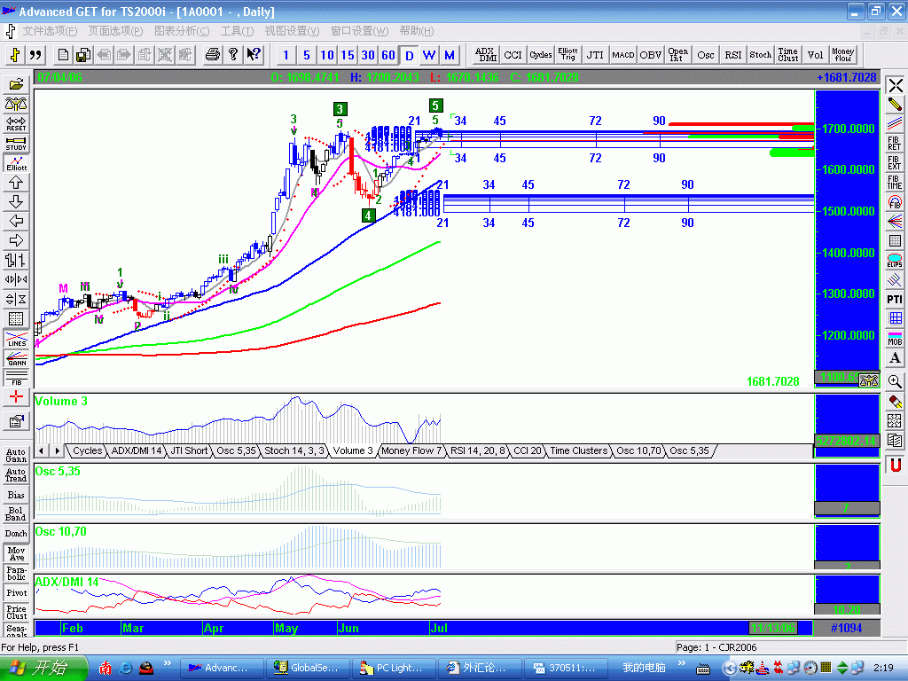Click the Elliott wave icon in left sidebar

click(16, 162)
